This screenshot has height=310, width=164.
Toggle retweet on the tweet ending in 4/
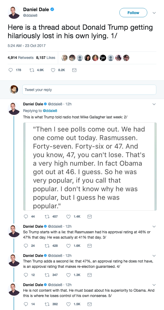(47, 275)
